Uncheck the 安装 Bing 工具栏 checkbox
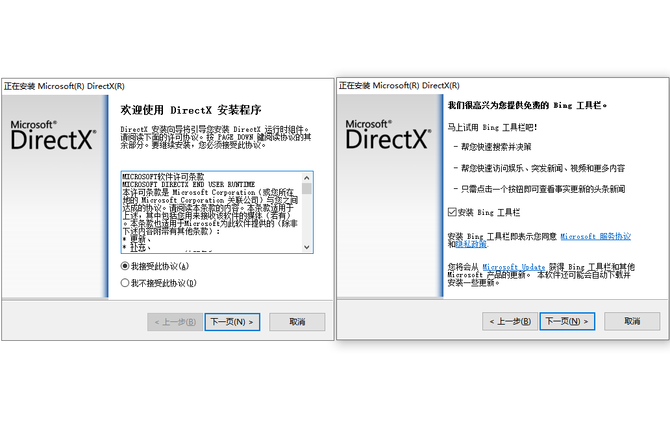Screen dimensions: 670x422 pyautogui.click(x=452, y=212)
